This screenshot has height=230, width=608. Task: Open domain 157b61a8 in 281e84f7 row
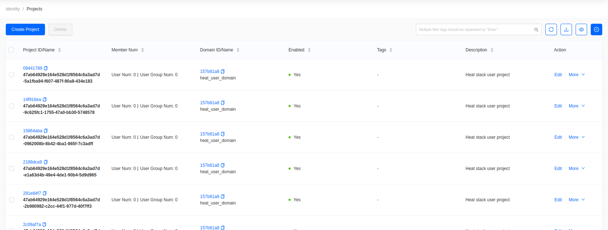tap(209, 197)
